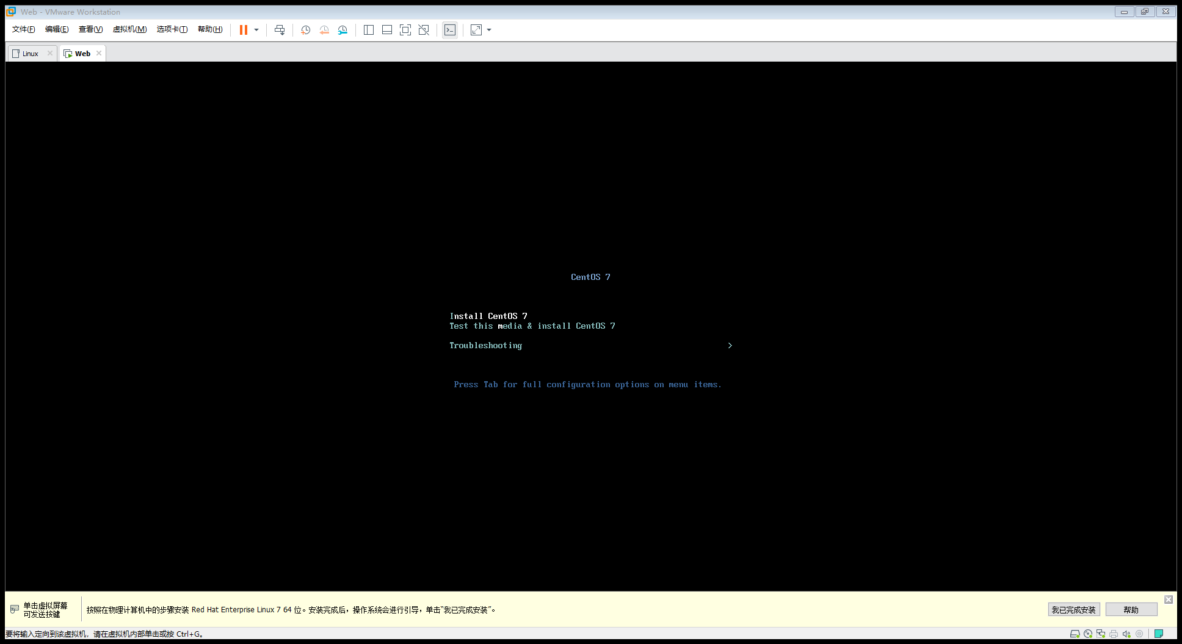Viewport: 1182px width, 644px height.
Task: Dismiss the yellow install hint bar
Action: coord(1169,599)
